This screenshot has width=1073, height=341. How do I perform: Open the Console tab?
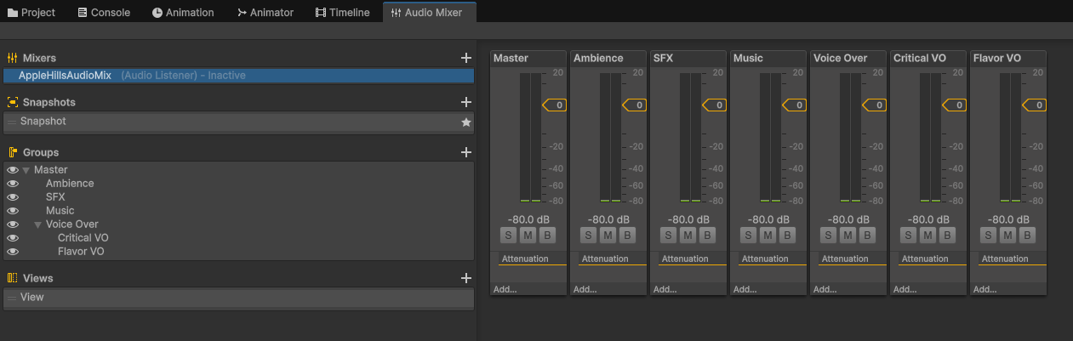tap(103, 13)
